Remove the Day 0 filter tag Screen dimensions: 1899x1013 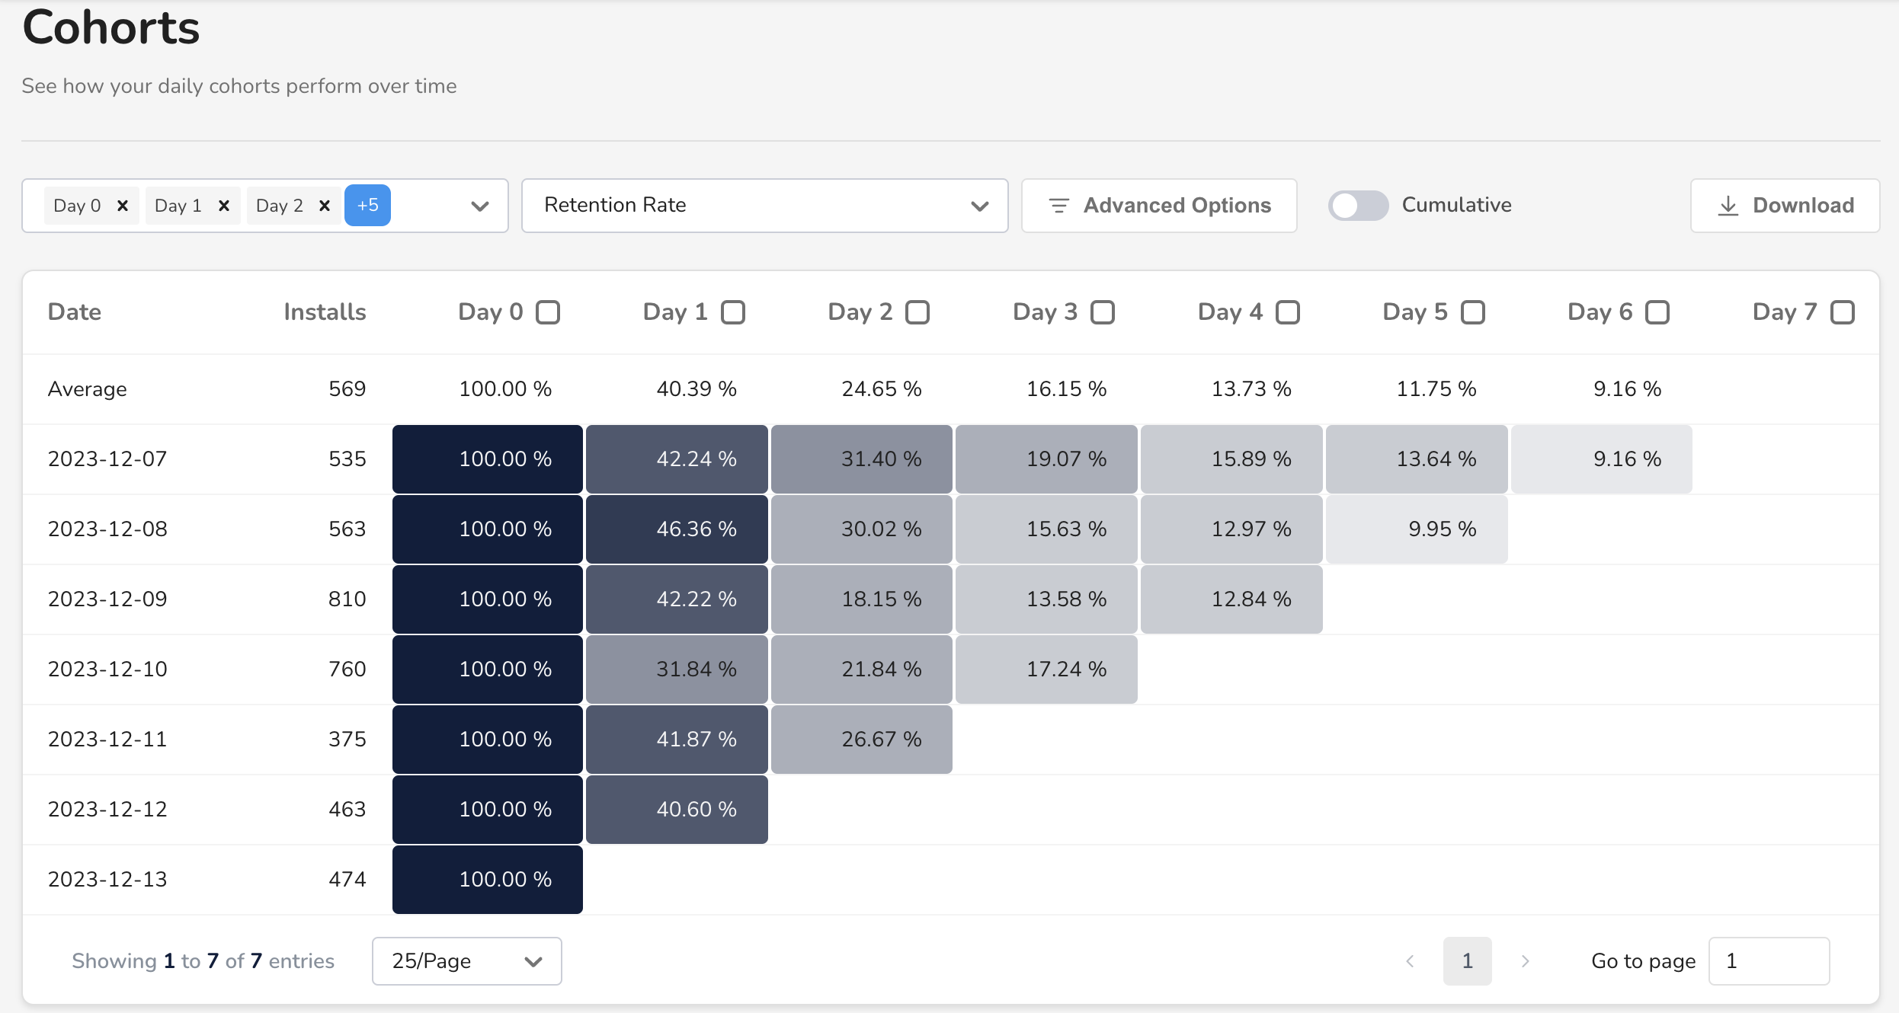(123, 206)
